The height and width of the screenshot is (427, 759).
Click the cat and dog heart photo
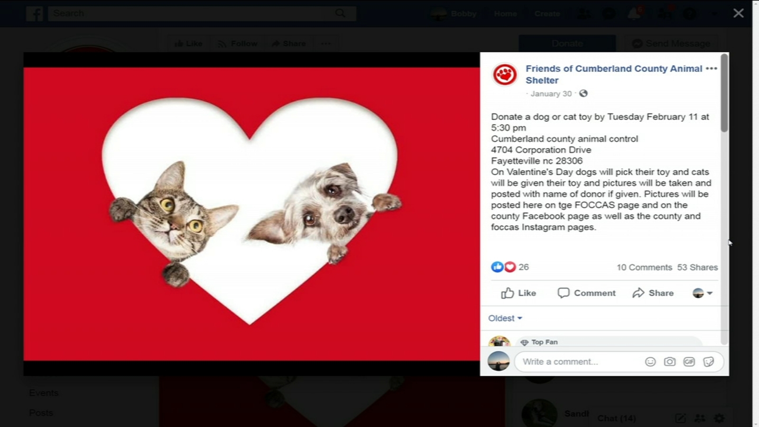pyautogui.click(x=251, y=214)
